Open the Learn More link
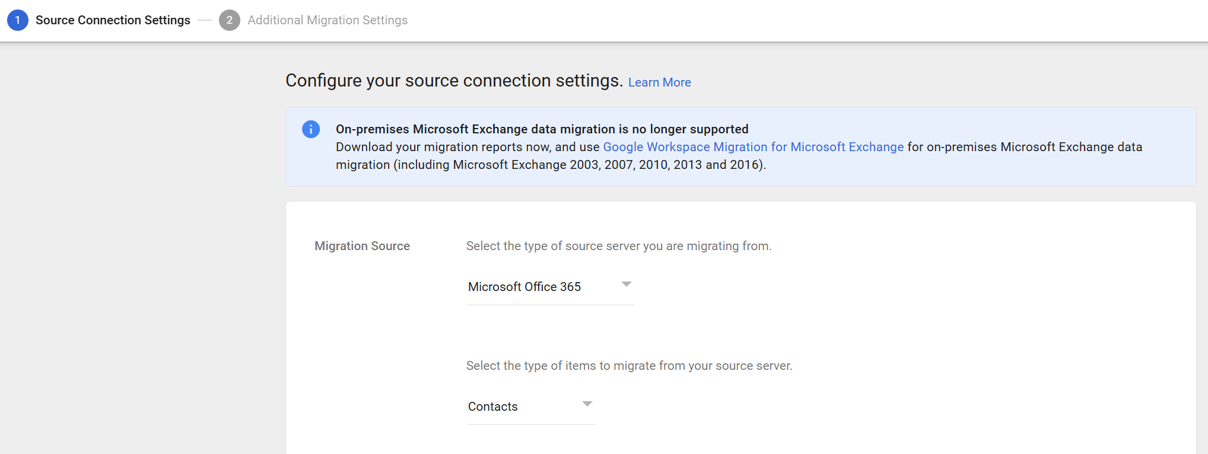 tap(660, 82)
